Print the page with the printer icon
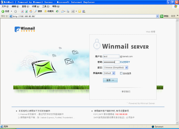The image size is (179, 129). 68,11
